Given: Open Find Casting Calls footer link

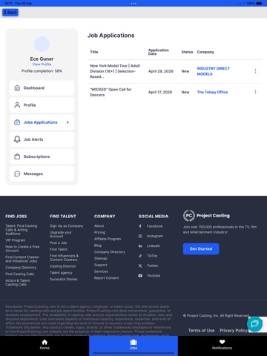Looking at the screenshot, I should (x=20, y=274).
